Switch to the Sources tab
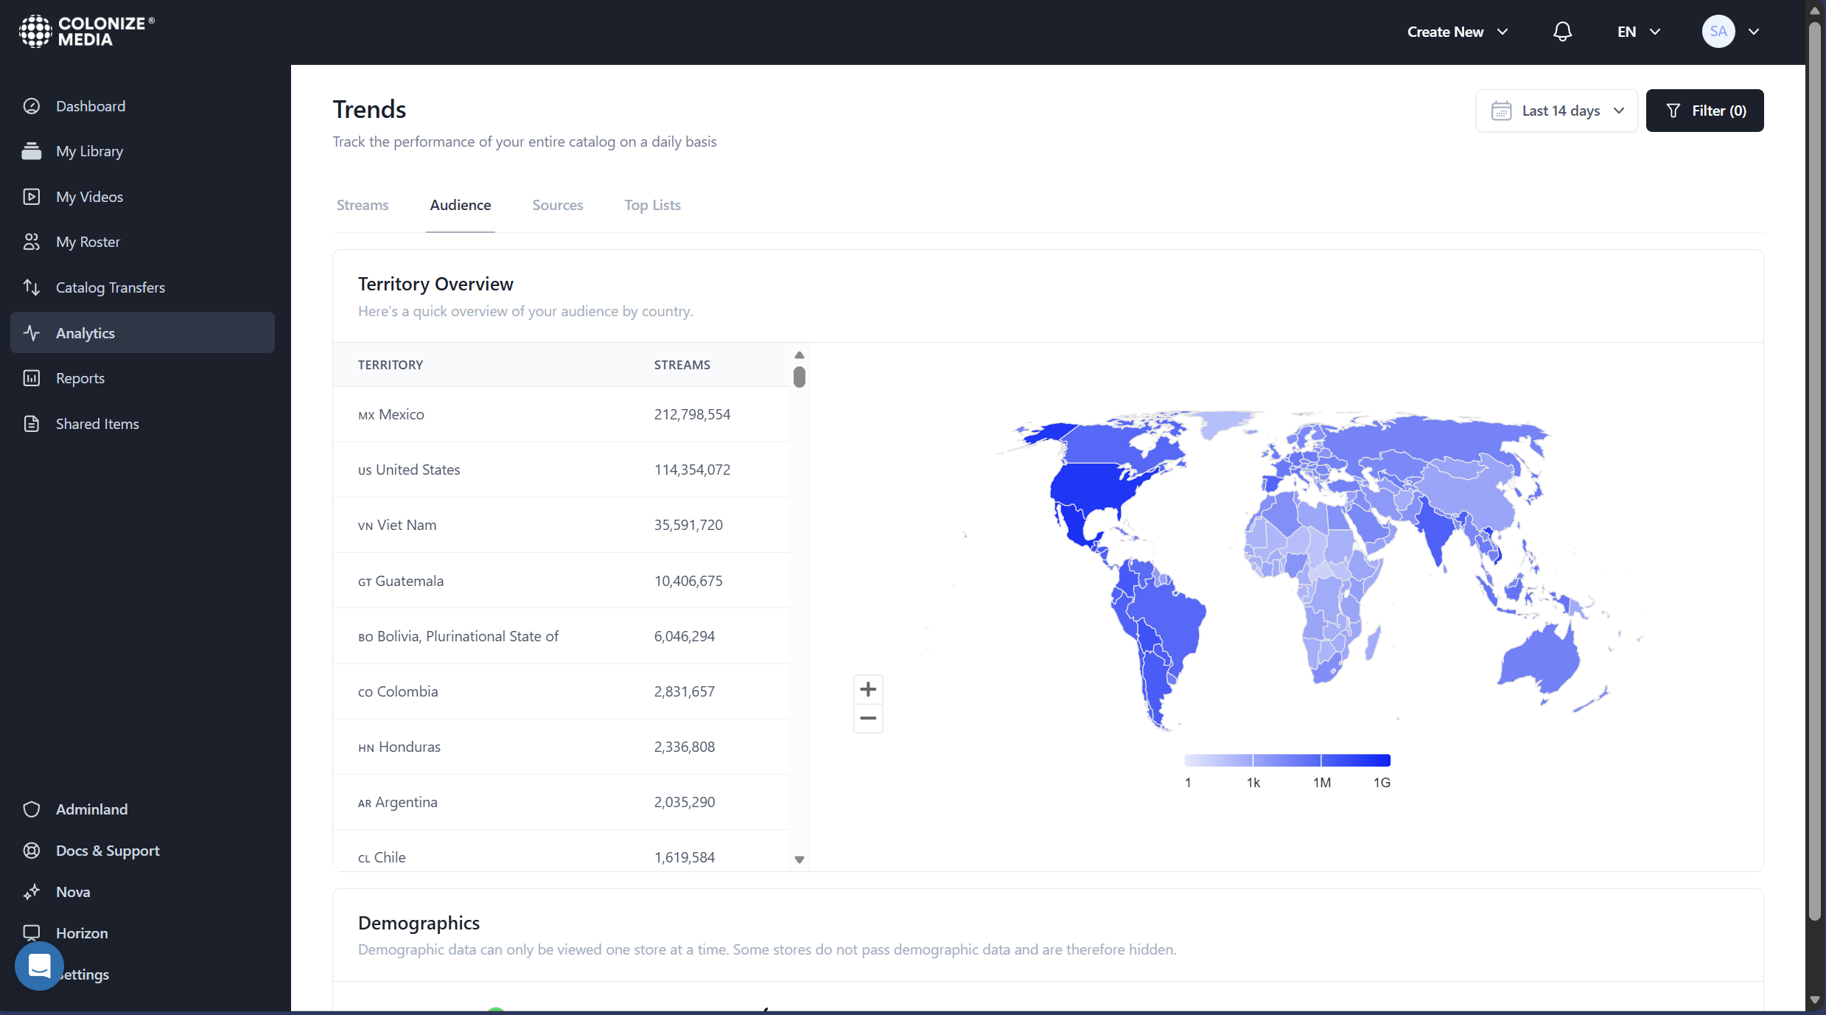Image resolution: width=1826 pixels, height=1015 pixels. [x=557, y=205]
